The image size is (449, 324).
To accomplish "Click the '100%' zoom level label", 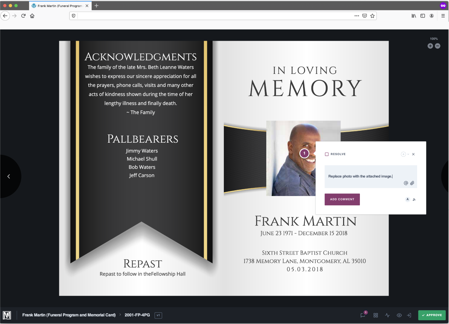I will click(x=434, y=39).
